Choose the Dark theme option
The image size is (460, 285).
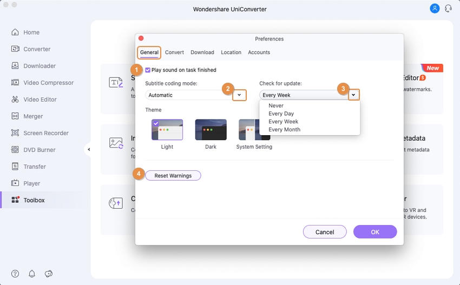(211, 130)
